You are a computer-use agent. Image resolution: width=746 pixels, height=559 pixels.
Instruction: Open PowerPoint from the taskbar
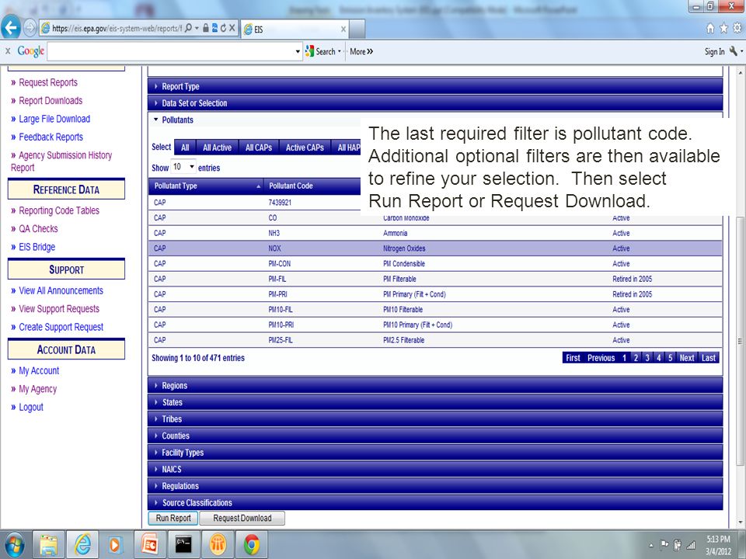tap(149, 545)
